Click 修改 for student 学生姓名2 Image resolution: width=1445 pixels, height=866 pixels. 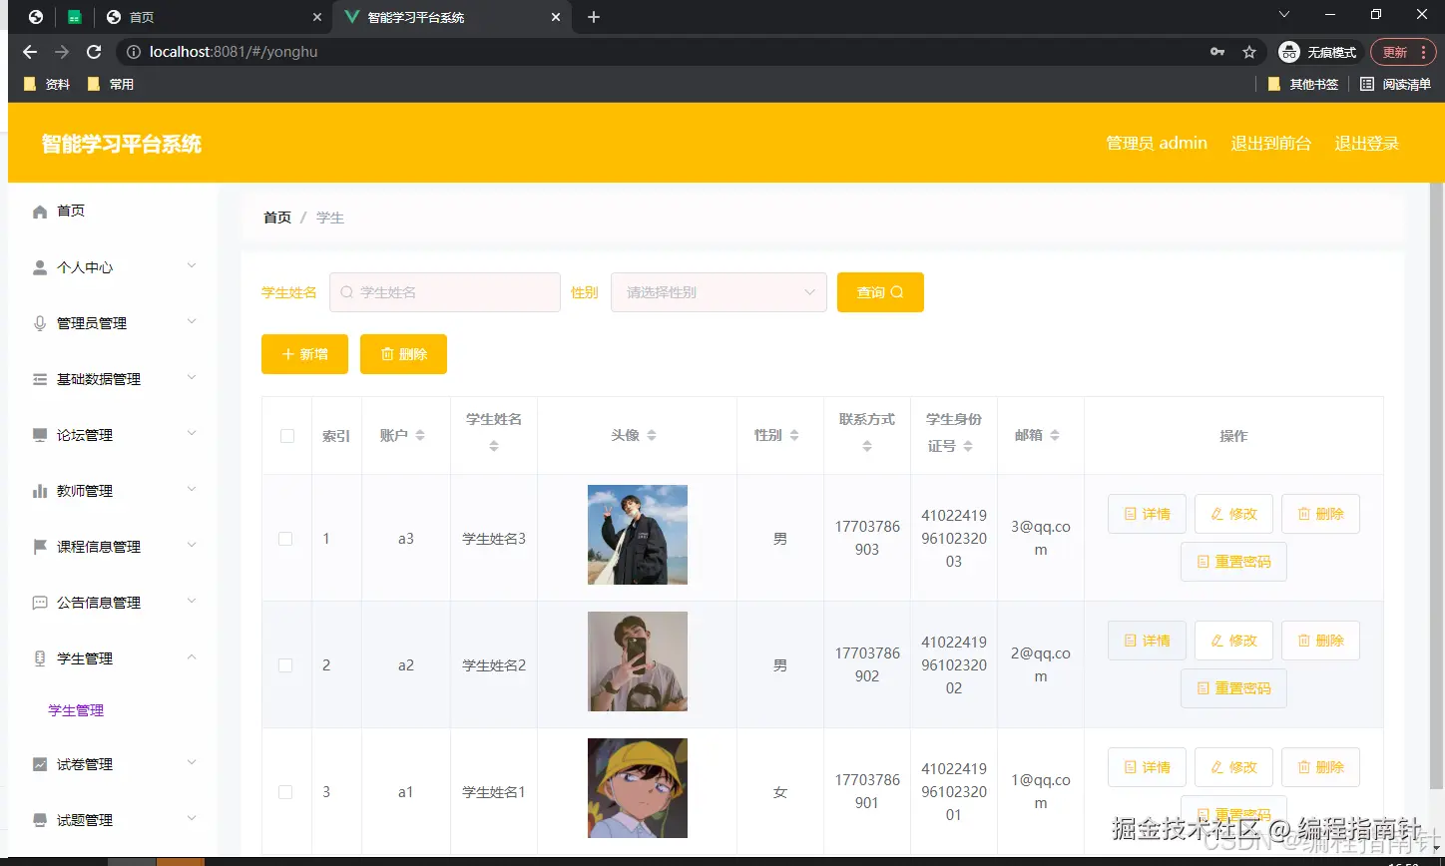(x=1233, y=641)
